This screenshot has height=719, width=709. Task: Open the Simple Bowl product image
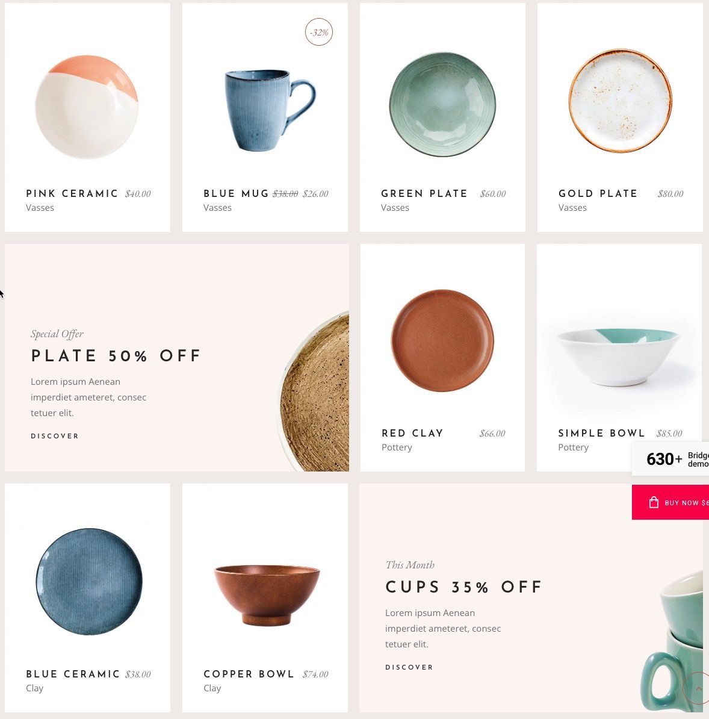[x=619, y=357]
